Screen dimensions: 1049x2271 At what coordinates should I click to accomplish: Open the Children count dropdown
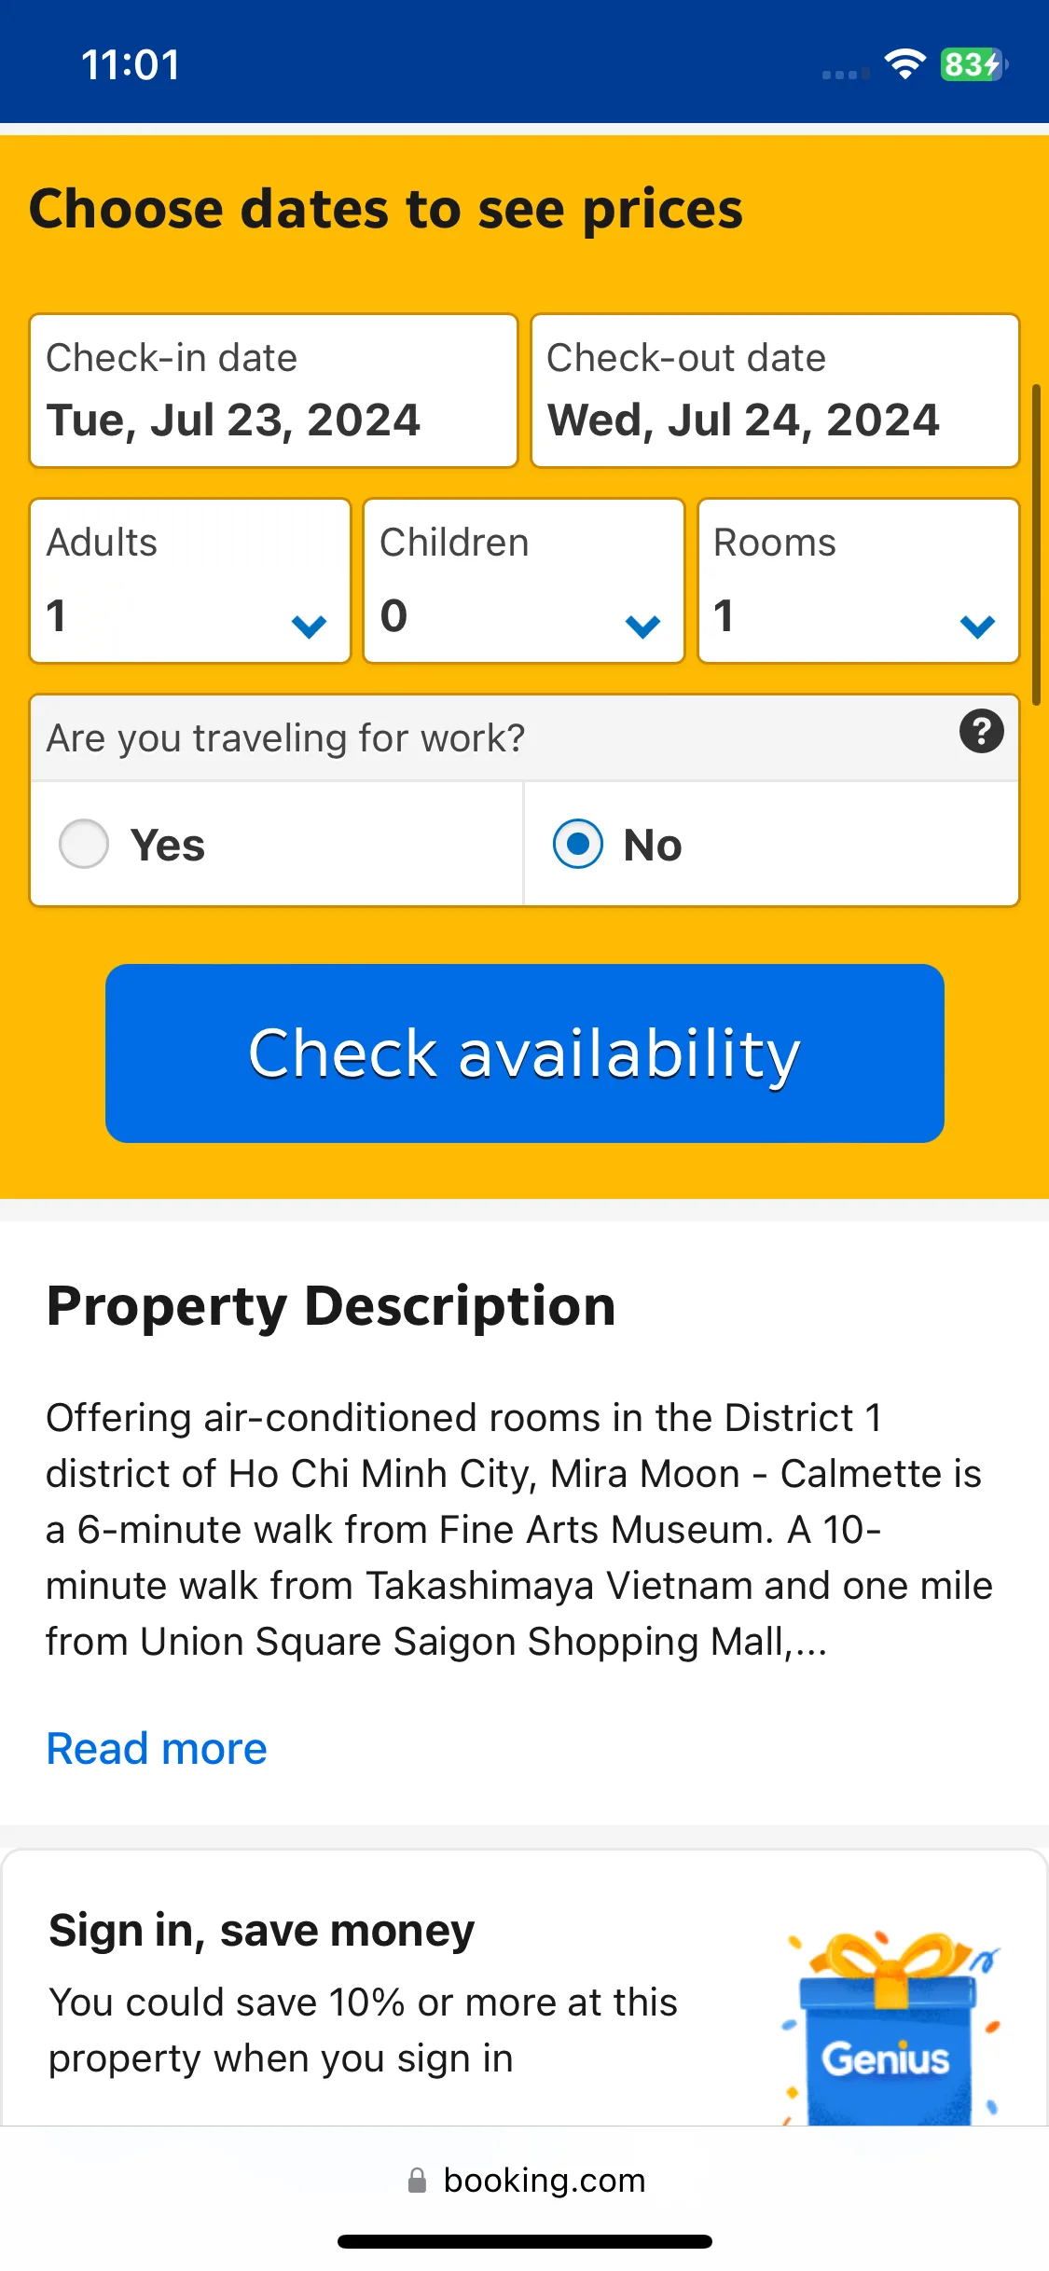[524, 581]
